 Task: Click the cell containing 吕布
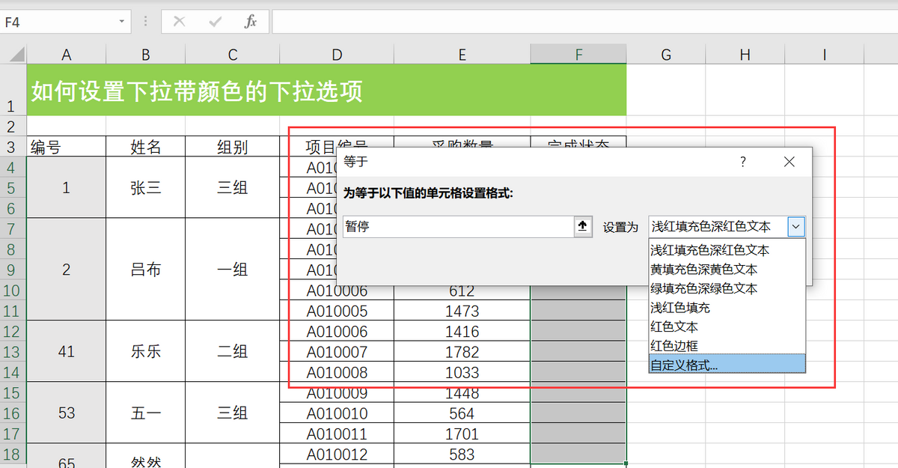[146, 270]
